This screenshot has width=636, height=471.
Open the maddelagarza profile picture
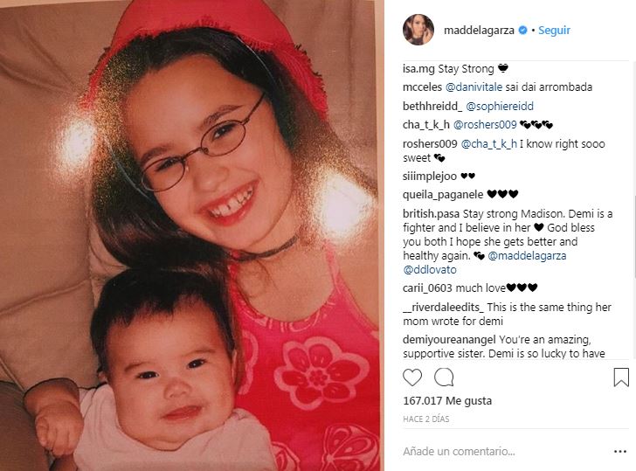pyautogui.click(x=418, y=30)
